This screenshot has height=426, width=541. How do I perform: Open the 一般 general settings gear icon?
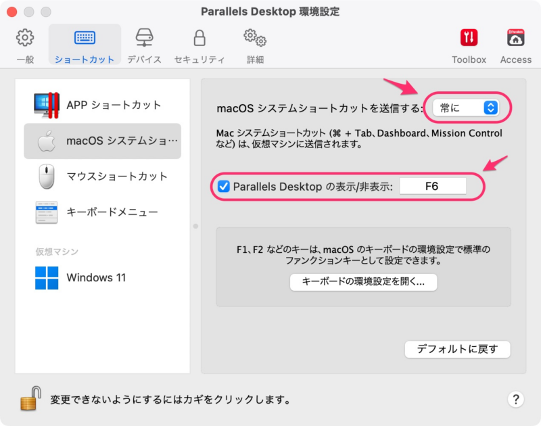[25, 38]
